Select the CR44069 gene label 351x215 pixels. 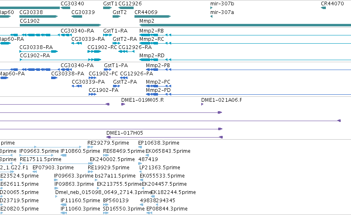coord(146,12)
